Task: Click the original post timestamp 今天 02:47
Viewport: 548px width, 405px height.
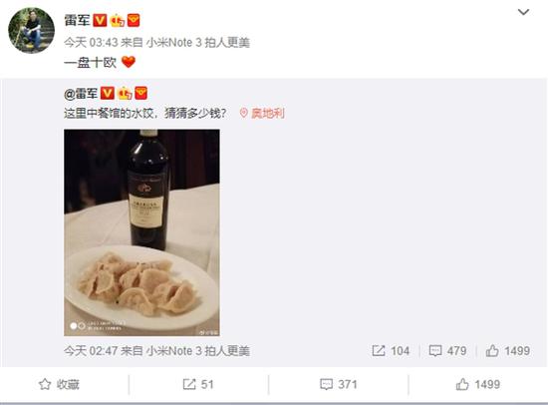Action: pyautogui.click(x=91, y=351)
